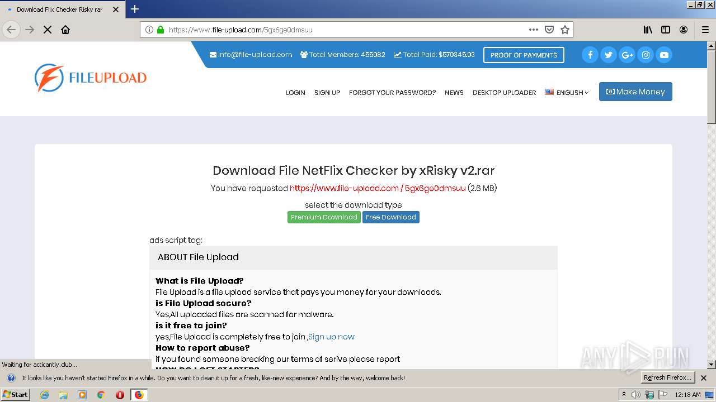Screen dimensions: 716x402
Task: Click the info@file-upload.com email link
Action: click(251, 55)
